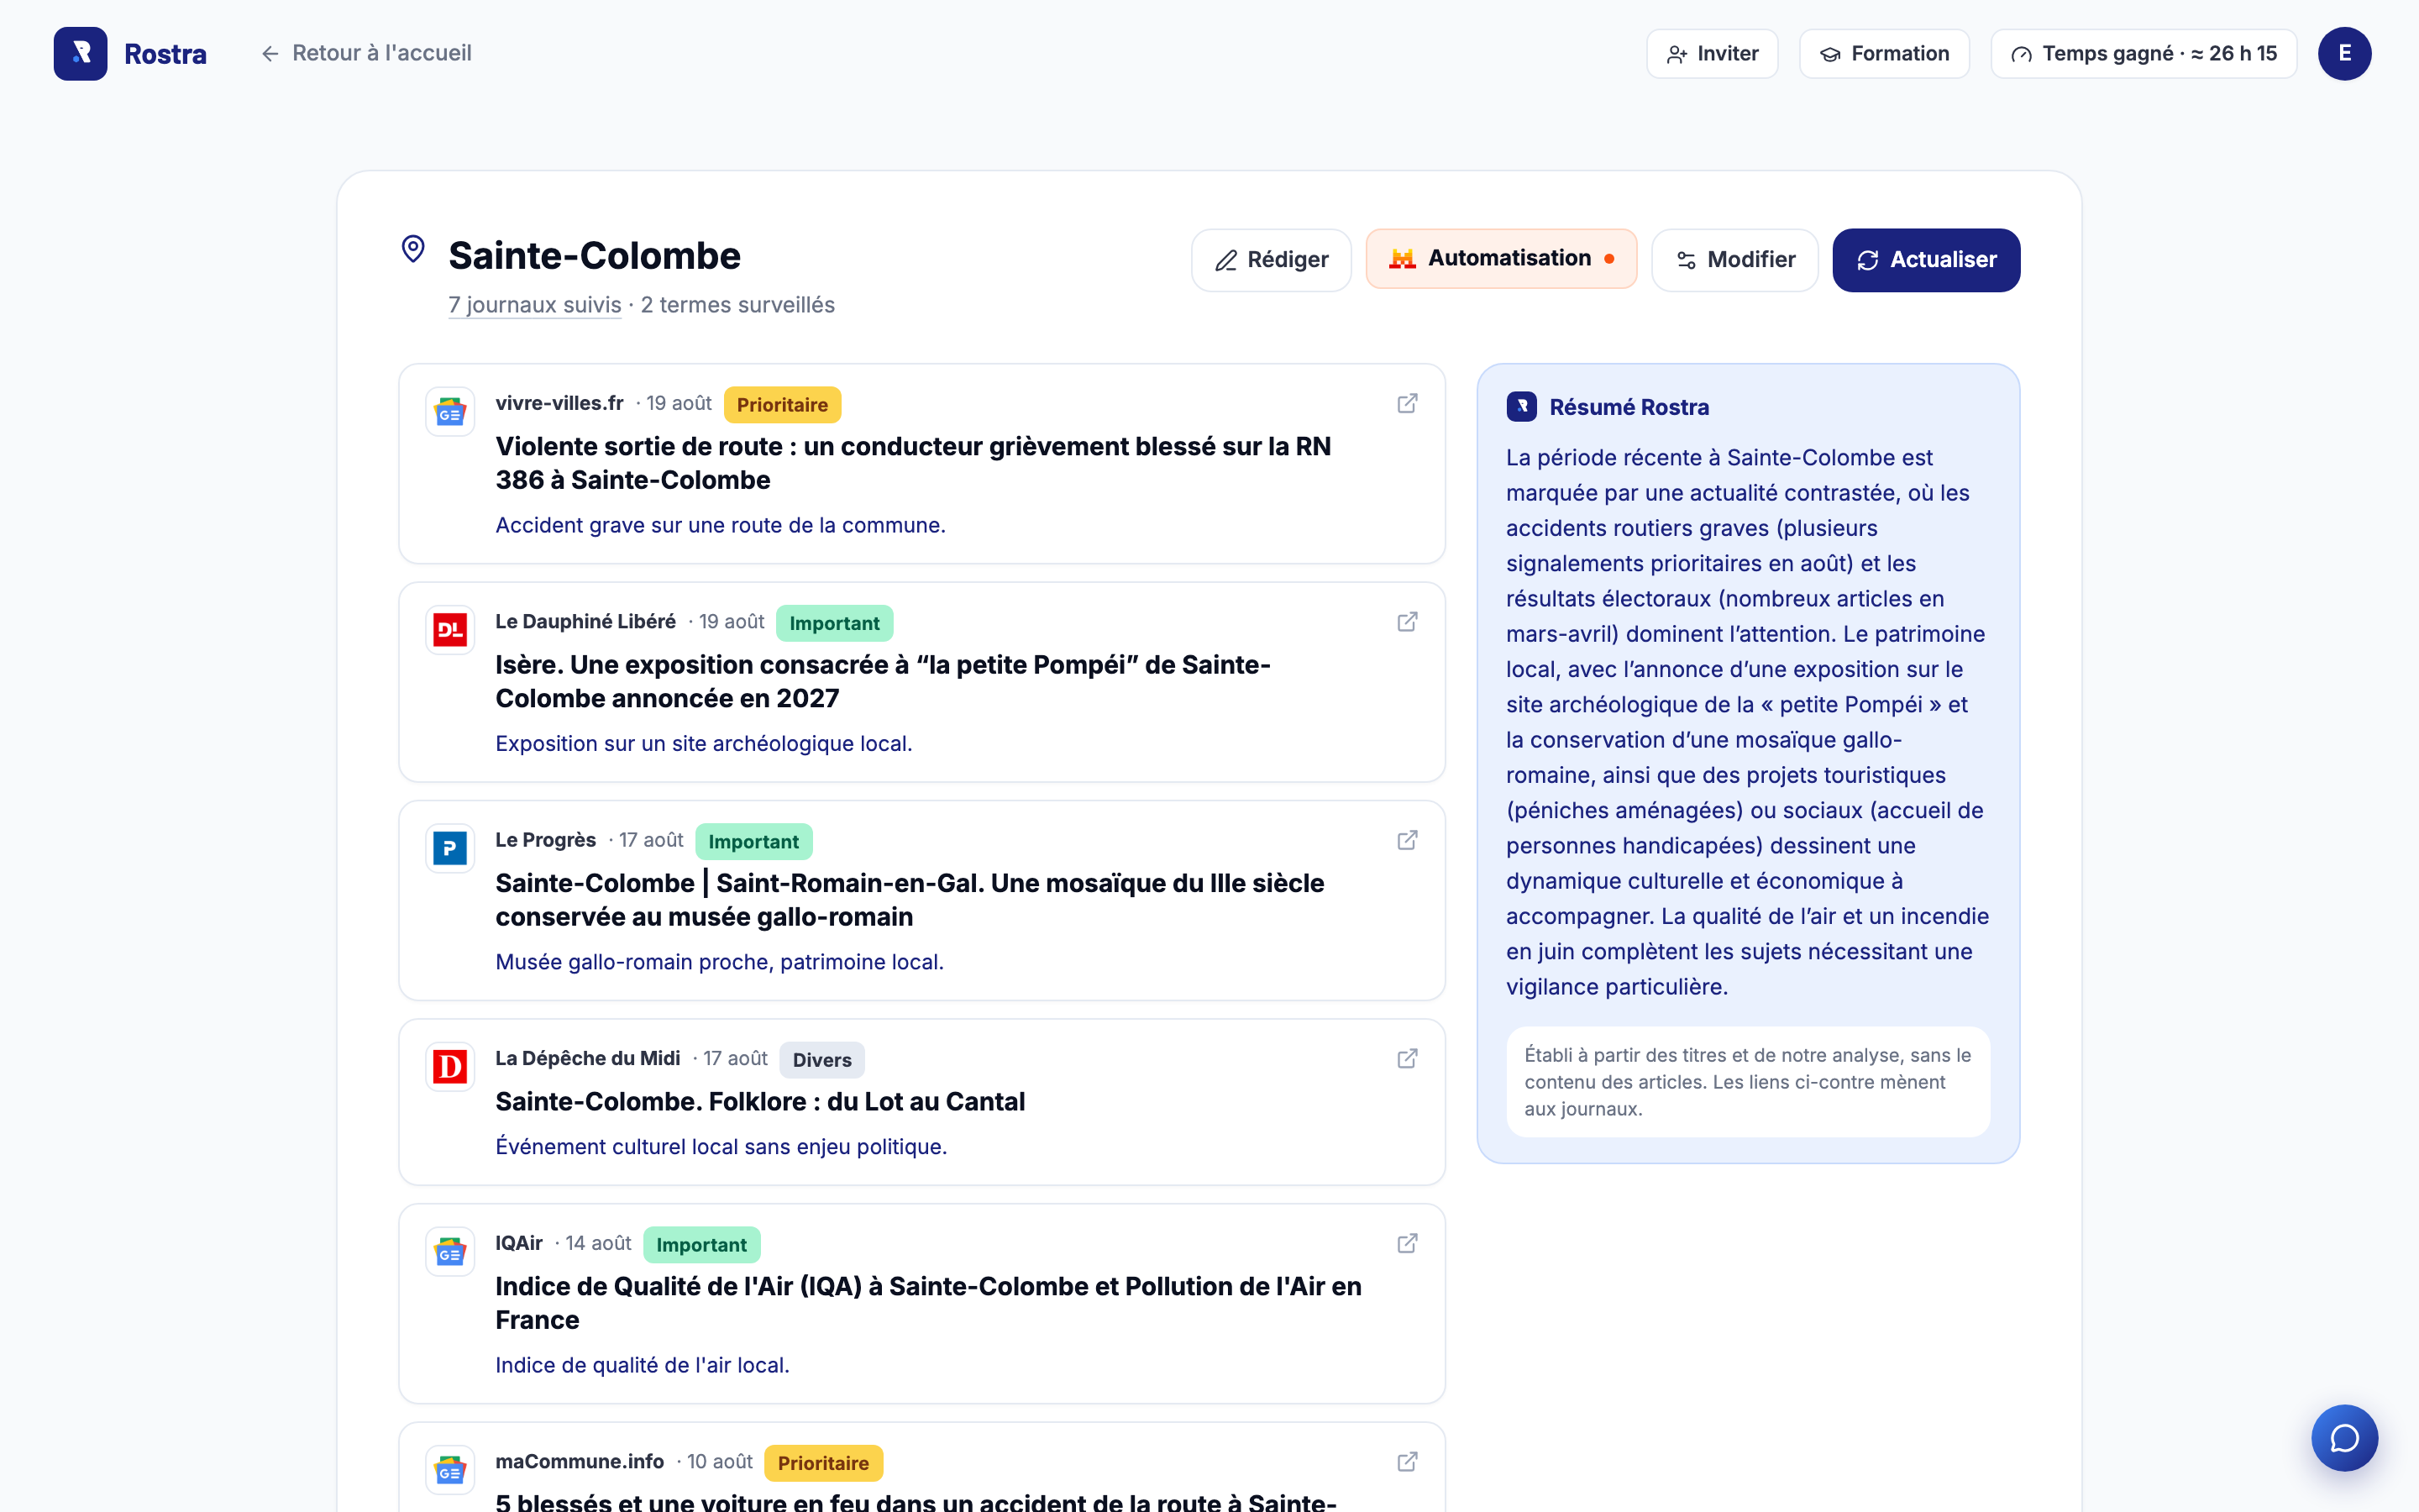
Task: Click the disclaimer note Établi à partir des titres
Action: pos(1747,1082)
